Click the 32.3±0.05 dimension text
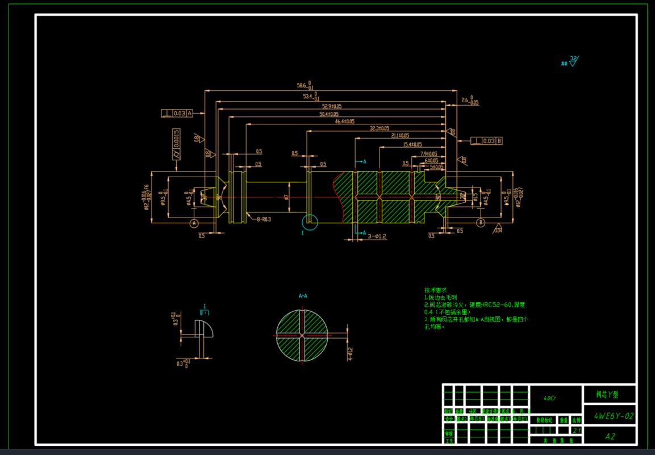The image size is (655, 455). click(x=379, y=128)
